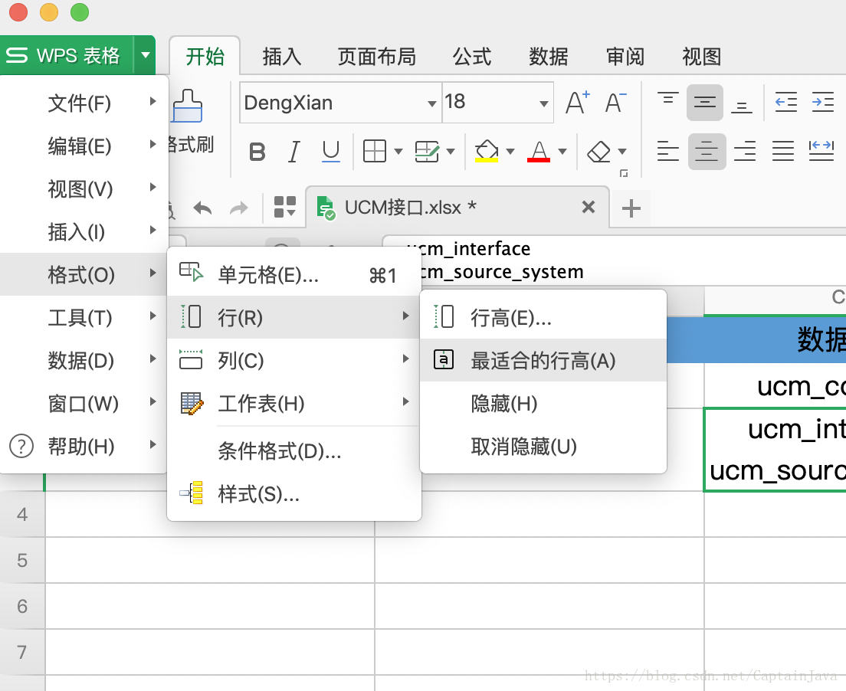The height and width of the screenshot is (691, 846).
Task: Select 最适合的行高(A) option
Action: [543, 360]
